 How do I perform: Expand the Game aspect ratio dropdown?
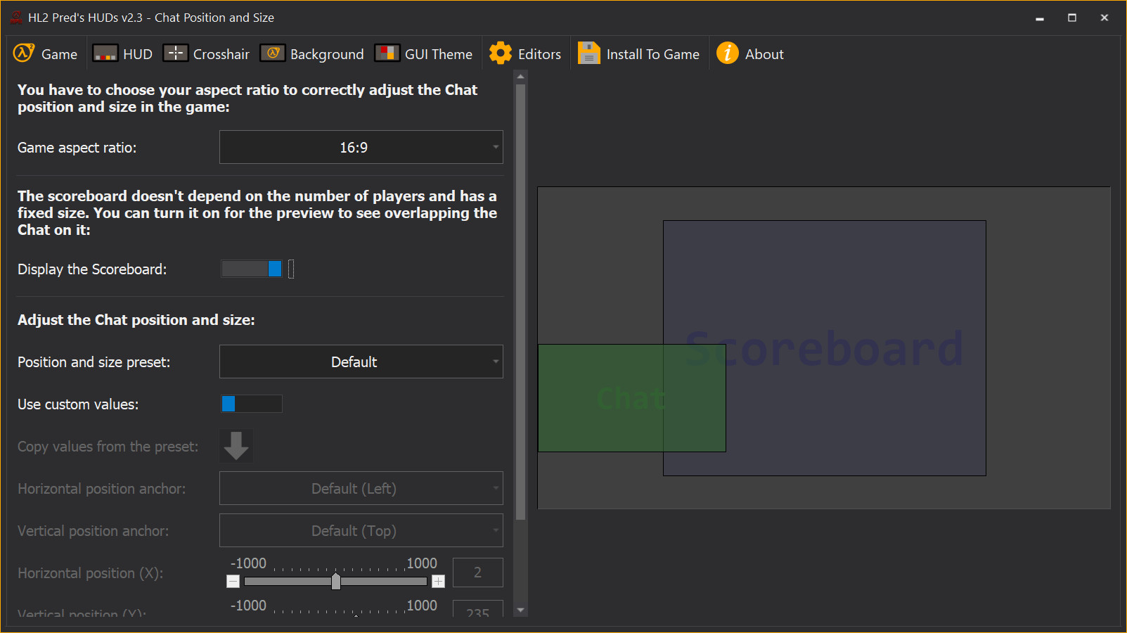[361, 147]
